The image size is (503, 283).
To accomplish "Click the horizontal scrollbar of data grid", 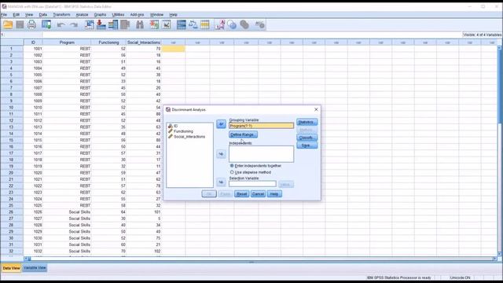I will tap(260, 259).
